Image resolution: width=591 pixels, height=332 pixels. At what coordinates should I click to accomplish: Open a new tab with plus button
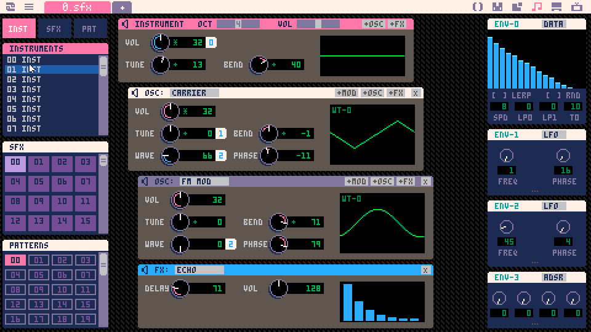122,7
